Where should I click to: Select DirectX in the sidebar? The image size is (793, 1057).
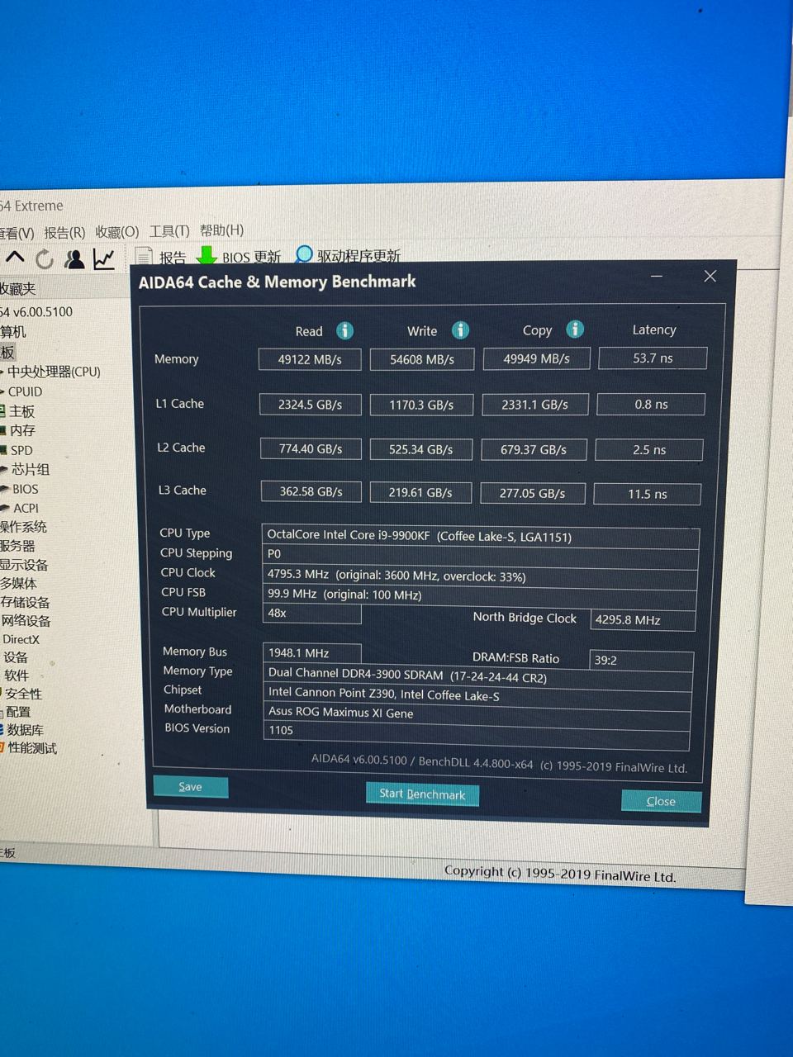pyautogui.click(x=21, y=639)
